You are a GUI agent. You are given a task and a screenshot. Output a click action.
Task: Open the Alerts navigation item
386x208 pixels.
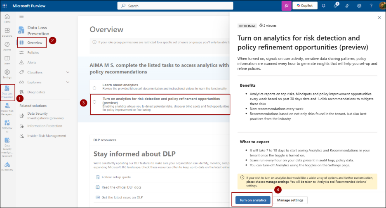point(32,62)
